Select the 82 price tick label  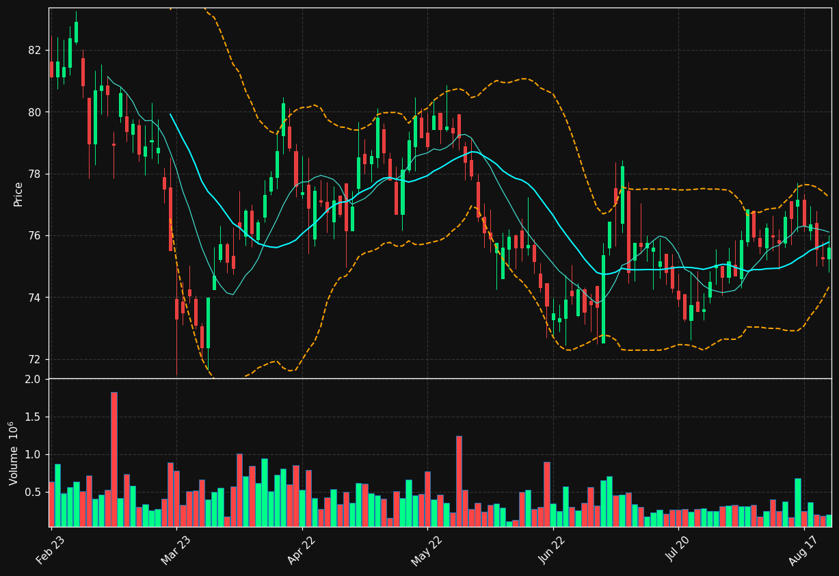[x=35, y=50]
